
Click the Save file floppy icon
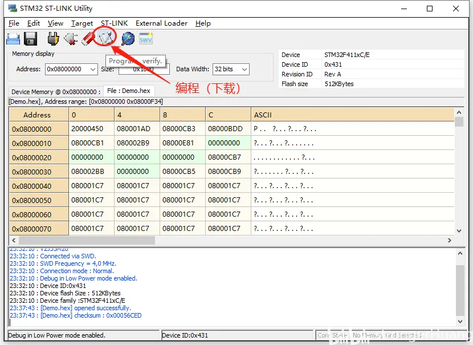click(x=30, y=39)
